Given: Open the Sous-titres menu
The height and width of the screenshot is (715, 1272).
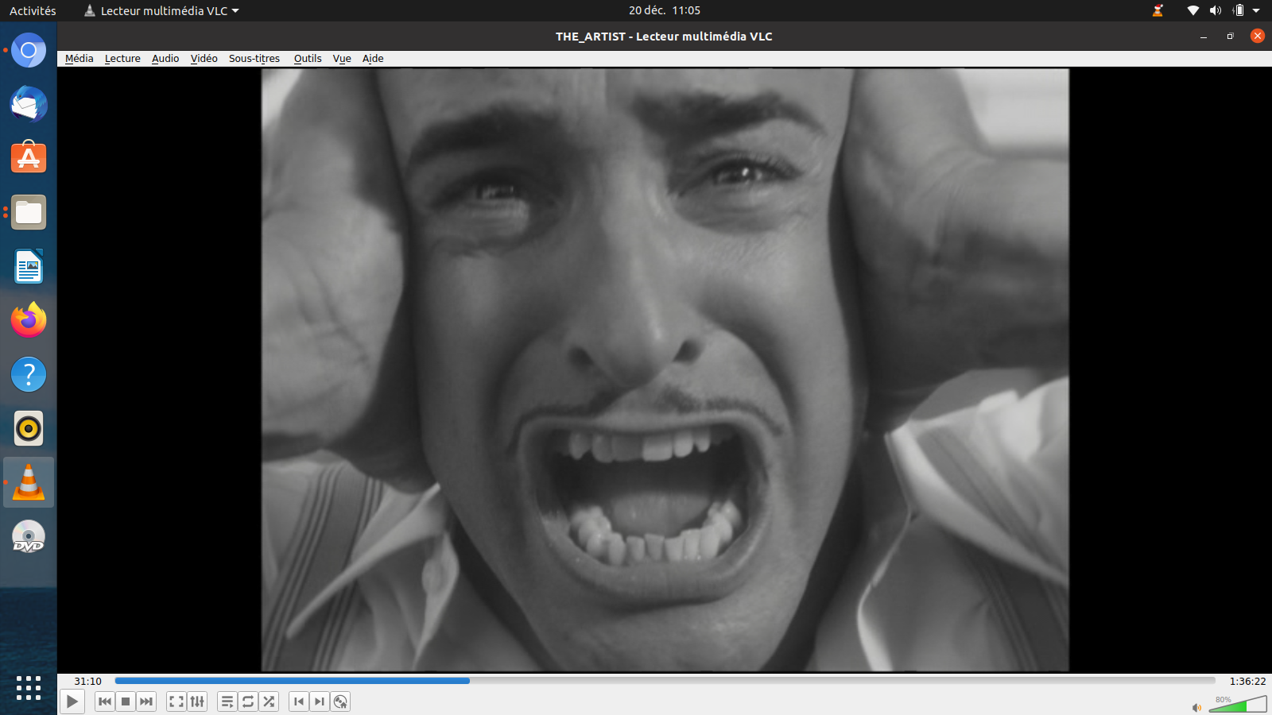Looking at the screenshot, I should [254, 59].
